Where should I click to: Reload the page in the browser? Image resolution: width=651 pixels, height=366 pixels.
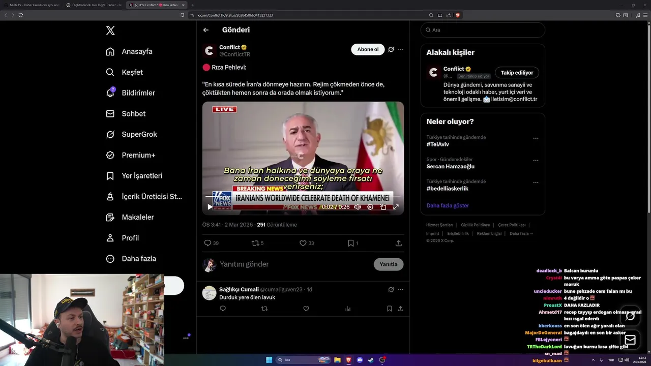[x=21, y=15]
